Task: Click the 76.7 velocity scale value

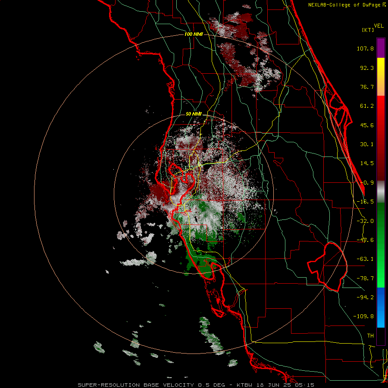Action: [x=367, y=87]
